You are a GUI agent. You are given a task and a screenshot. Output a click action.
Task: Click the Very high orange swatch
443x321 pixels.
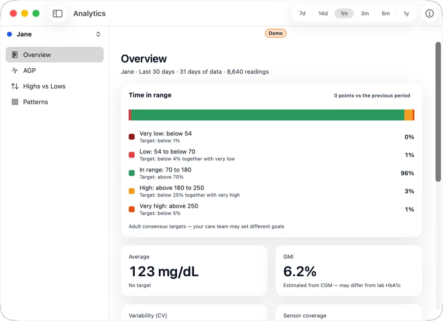132,209
